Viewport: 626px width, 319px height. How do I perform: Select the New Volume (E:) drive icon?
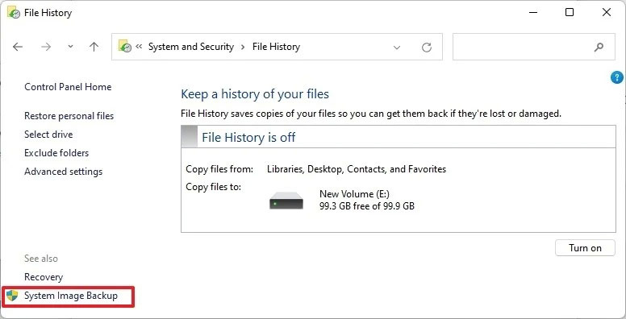(286, 201)
